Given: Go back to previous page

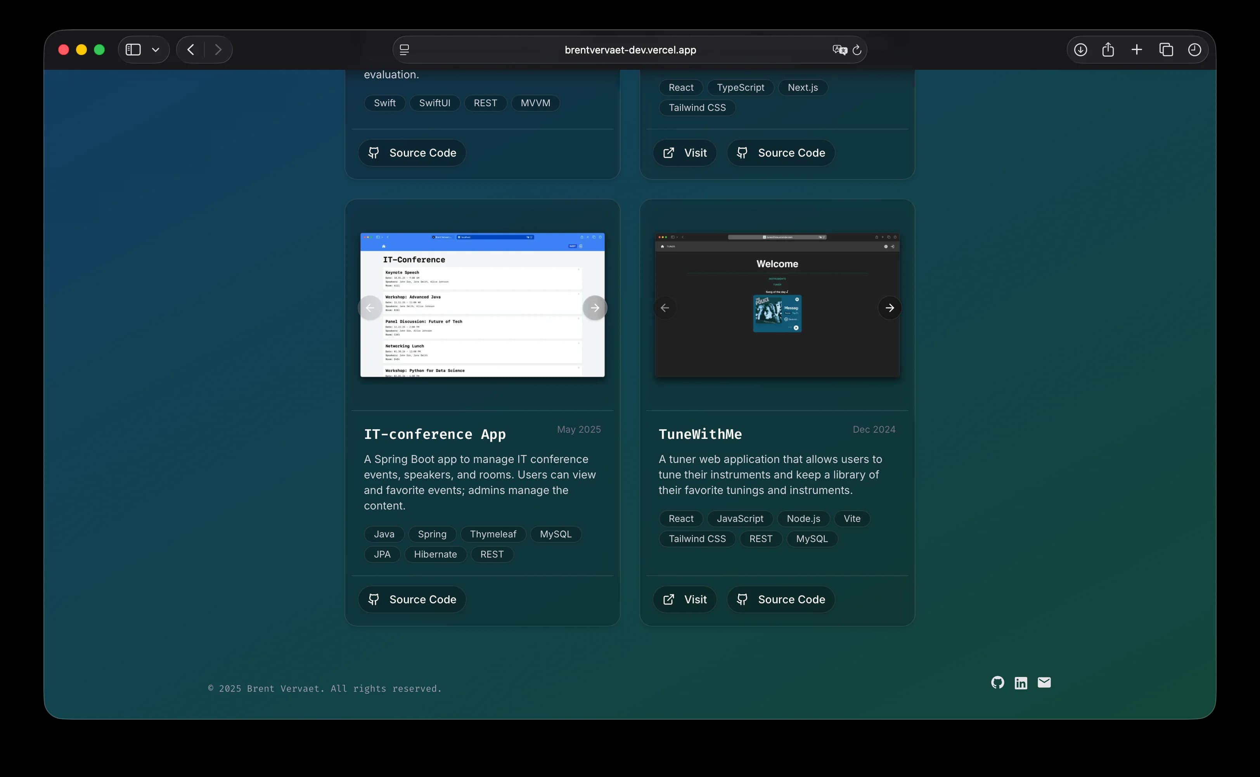Looking at the screenshot, I should coord(191,50).
